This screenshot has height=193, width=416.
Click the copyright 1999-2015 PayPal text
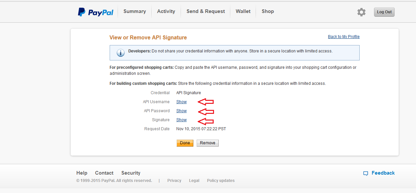(x=114, y=181)
